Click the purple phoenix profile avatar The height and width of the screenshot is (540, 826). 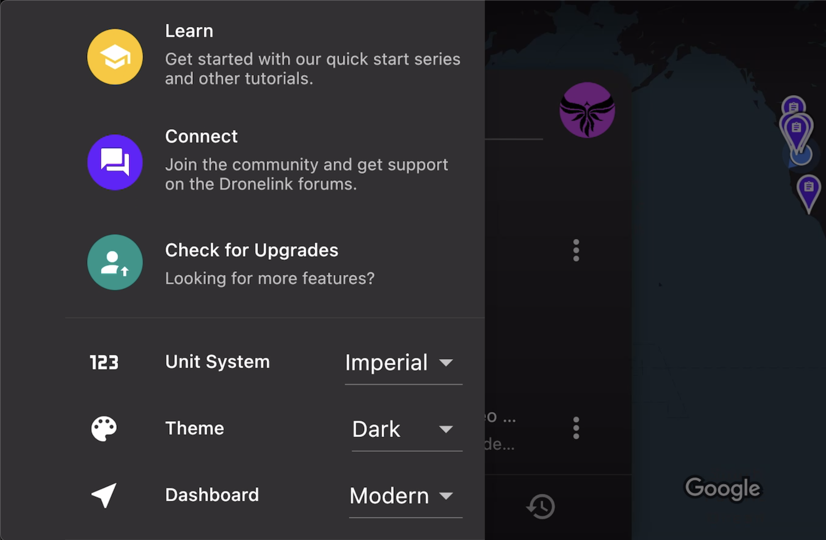tap(587, 110)
